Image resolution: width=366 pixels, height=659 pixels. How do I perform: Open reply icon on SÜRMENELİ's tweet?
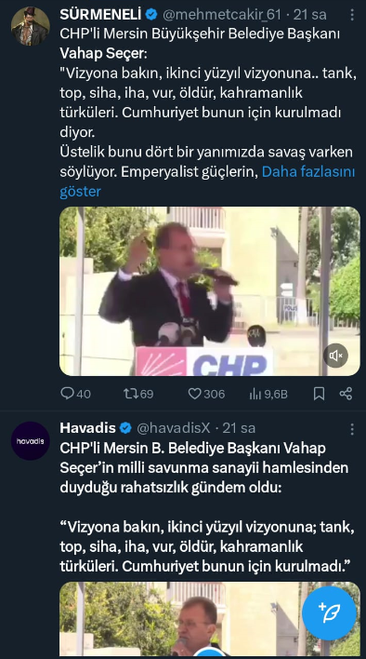coord(68,394)
